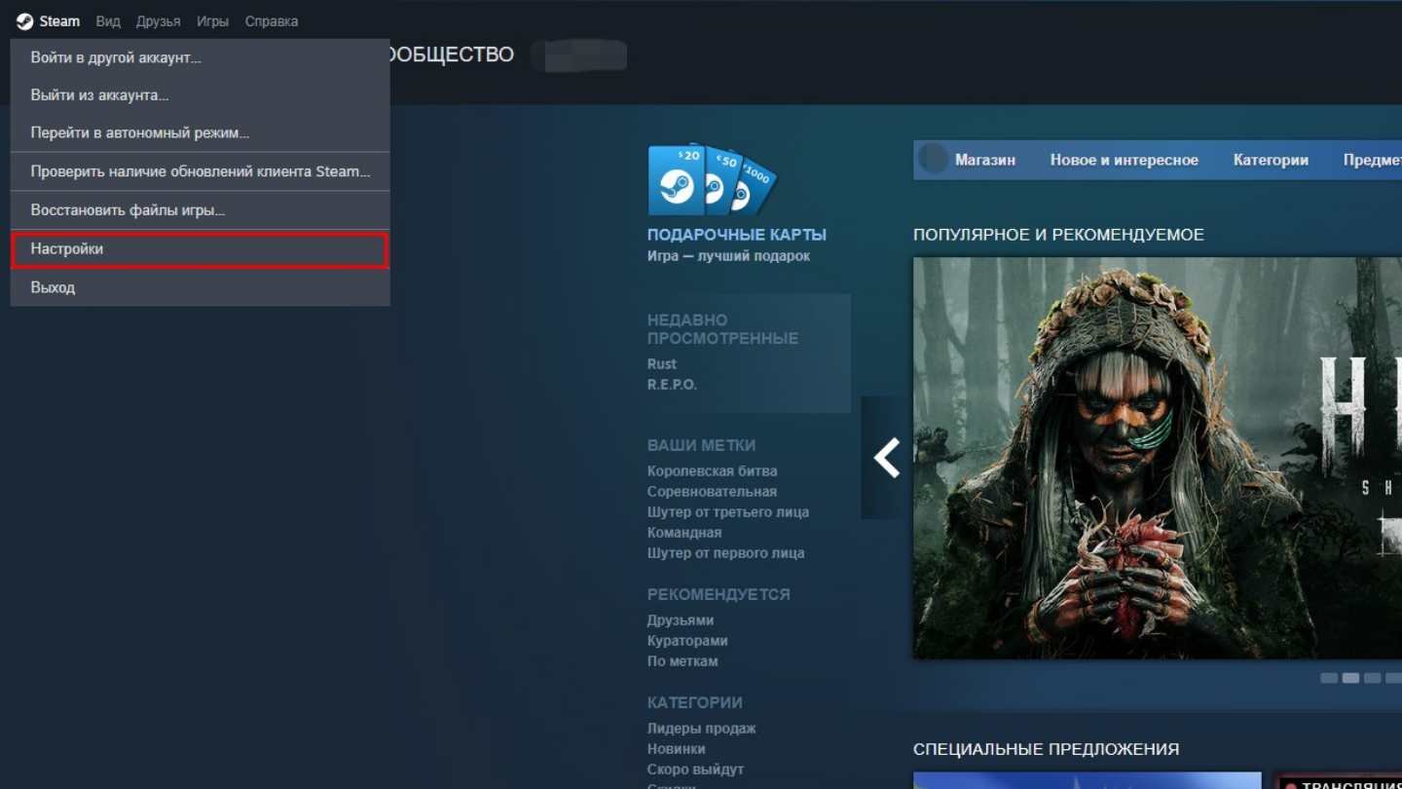Click the ВАШИ МЕТКИ heading
This screenshot has width=1402, height=789.
click(x=701, y=445)
